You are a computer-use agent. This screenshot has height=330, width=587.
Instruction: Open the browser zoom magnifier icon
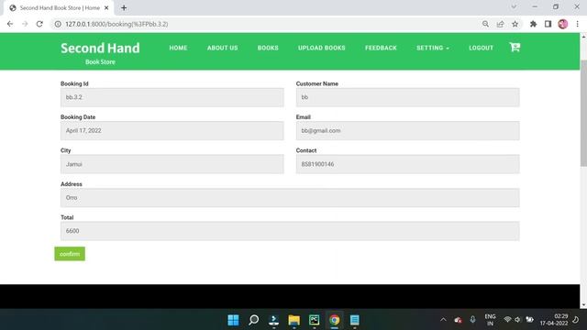click(x=485, y=24)
